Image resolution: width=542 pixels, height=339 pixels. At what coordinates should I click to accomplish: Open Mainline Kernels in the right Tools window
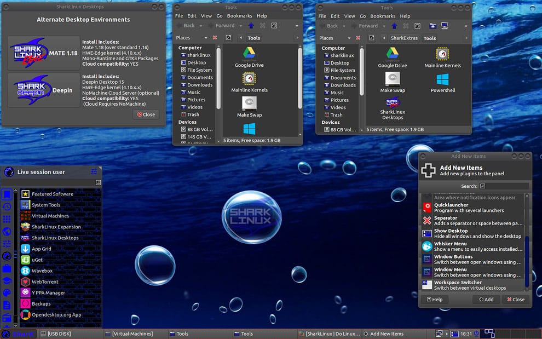click(442, 58)
